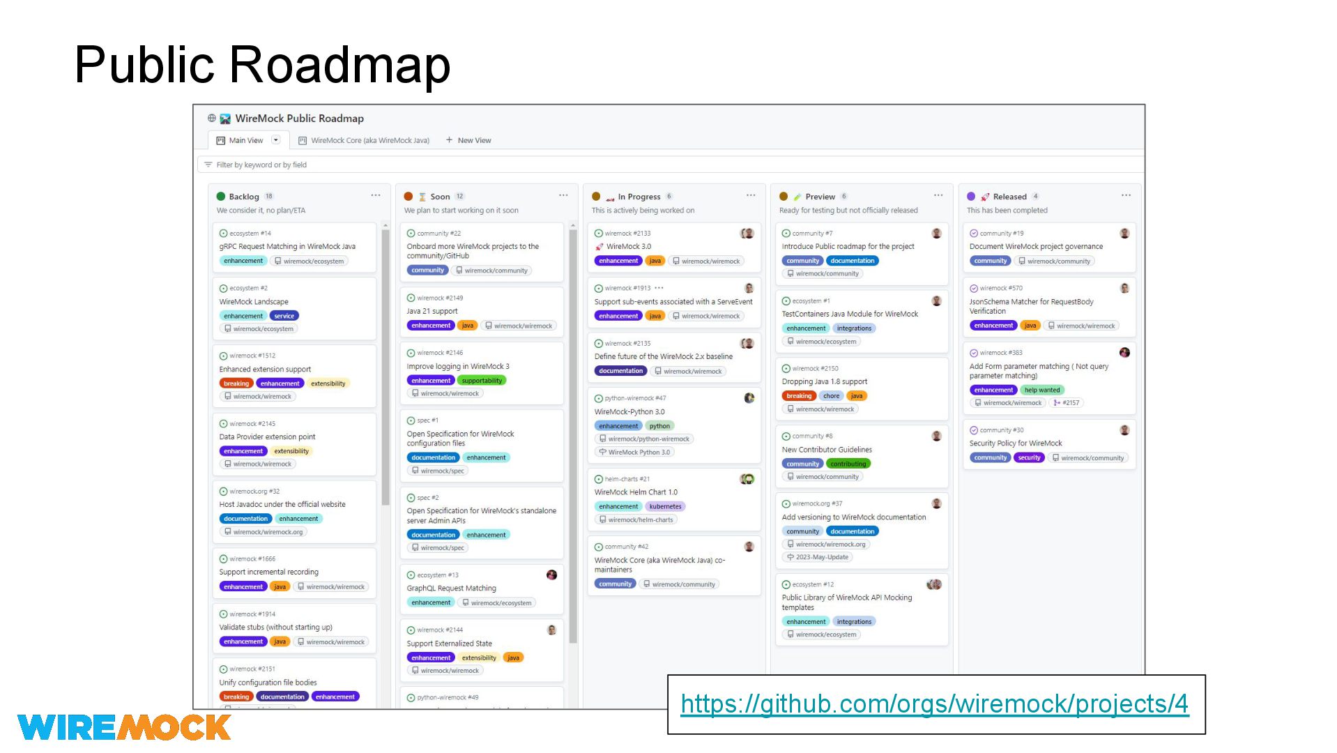
Task: Click avatar on Add Form parameter matching card
Action: (x=1124, y=353)
